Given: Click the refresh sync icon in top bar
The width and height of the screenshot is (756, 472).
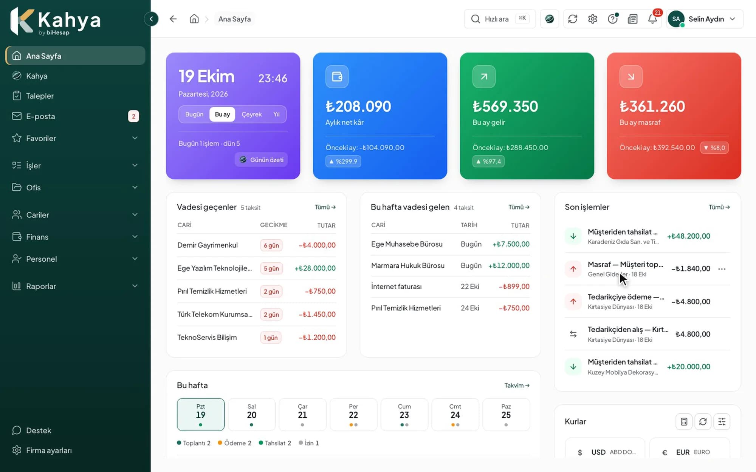Looking at the screenshot, I should tap(573, 19).
